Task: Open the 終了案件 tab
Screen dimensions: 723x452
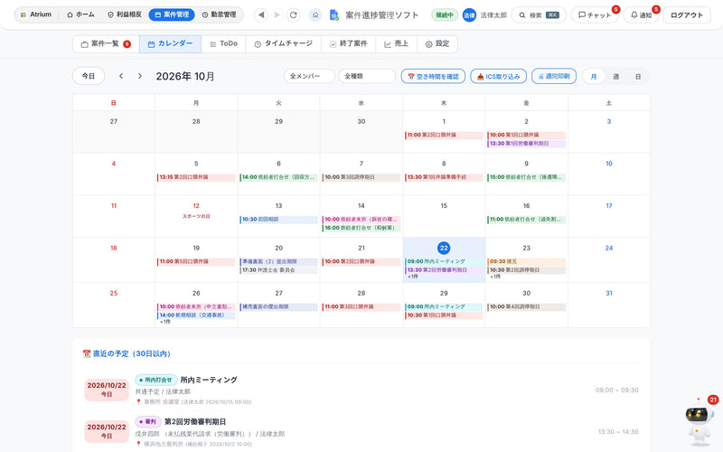Action: click(349, 43)
